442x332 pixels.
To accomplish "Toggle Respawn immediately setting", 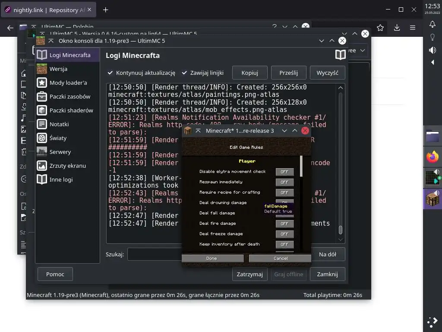I will [284, 182].
